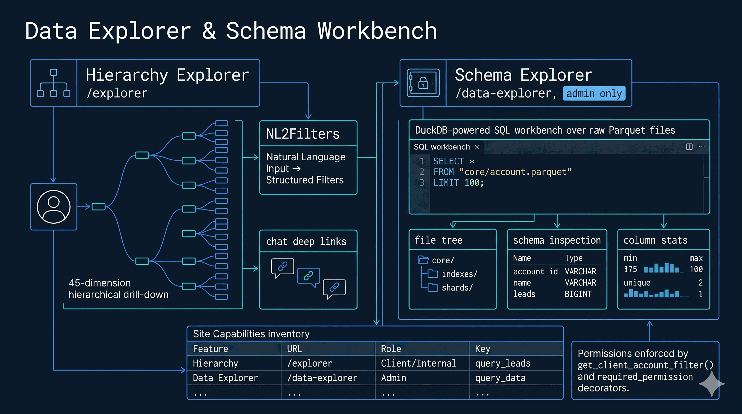Click the shards/ folder icon
Screen dimensions: 742x414
point(433,287)
